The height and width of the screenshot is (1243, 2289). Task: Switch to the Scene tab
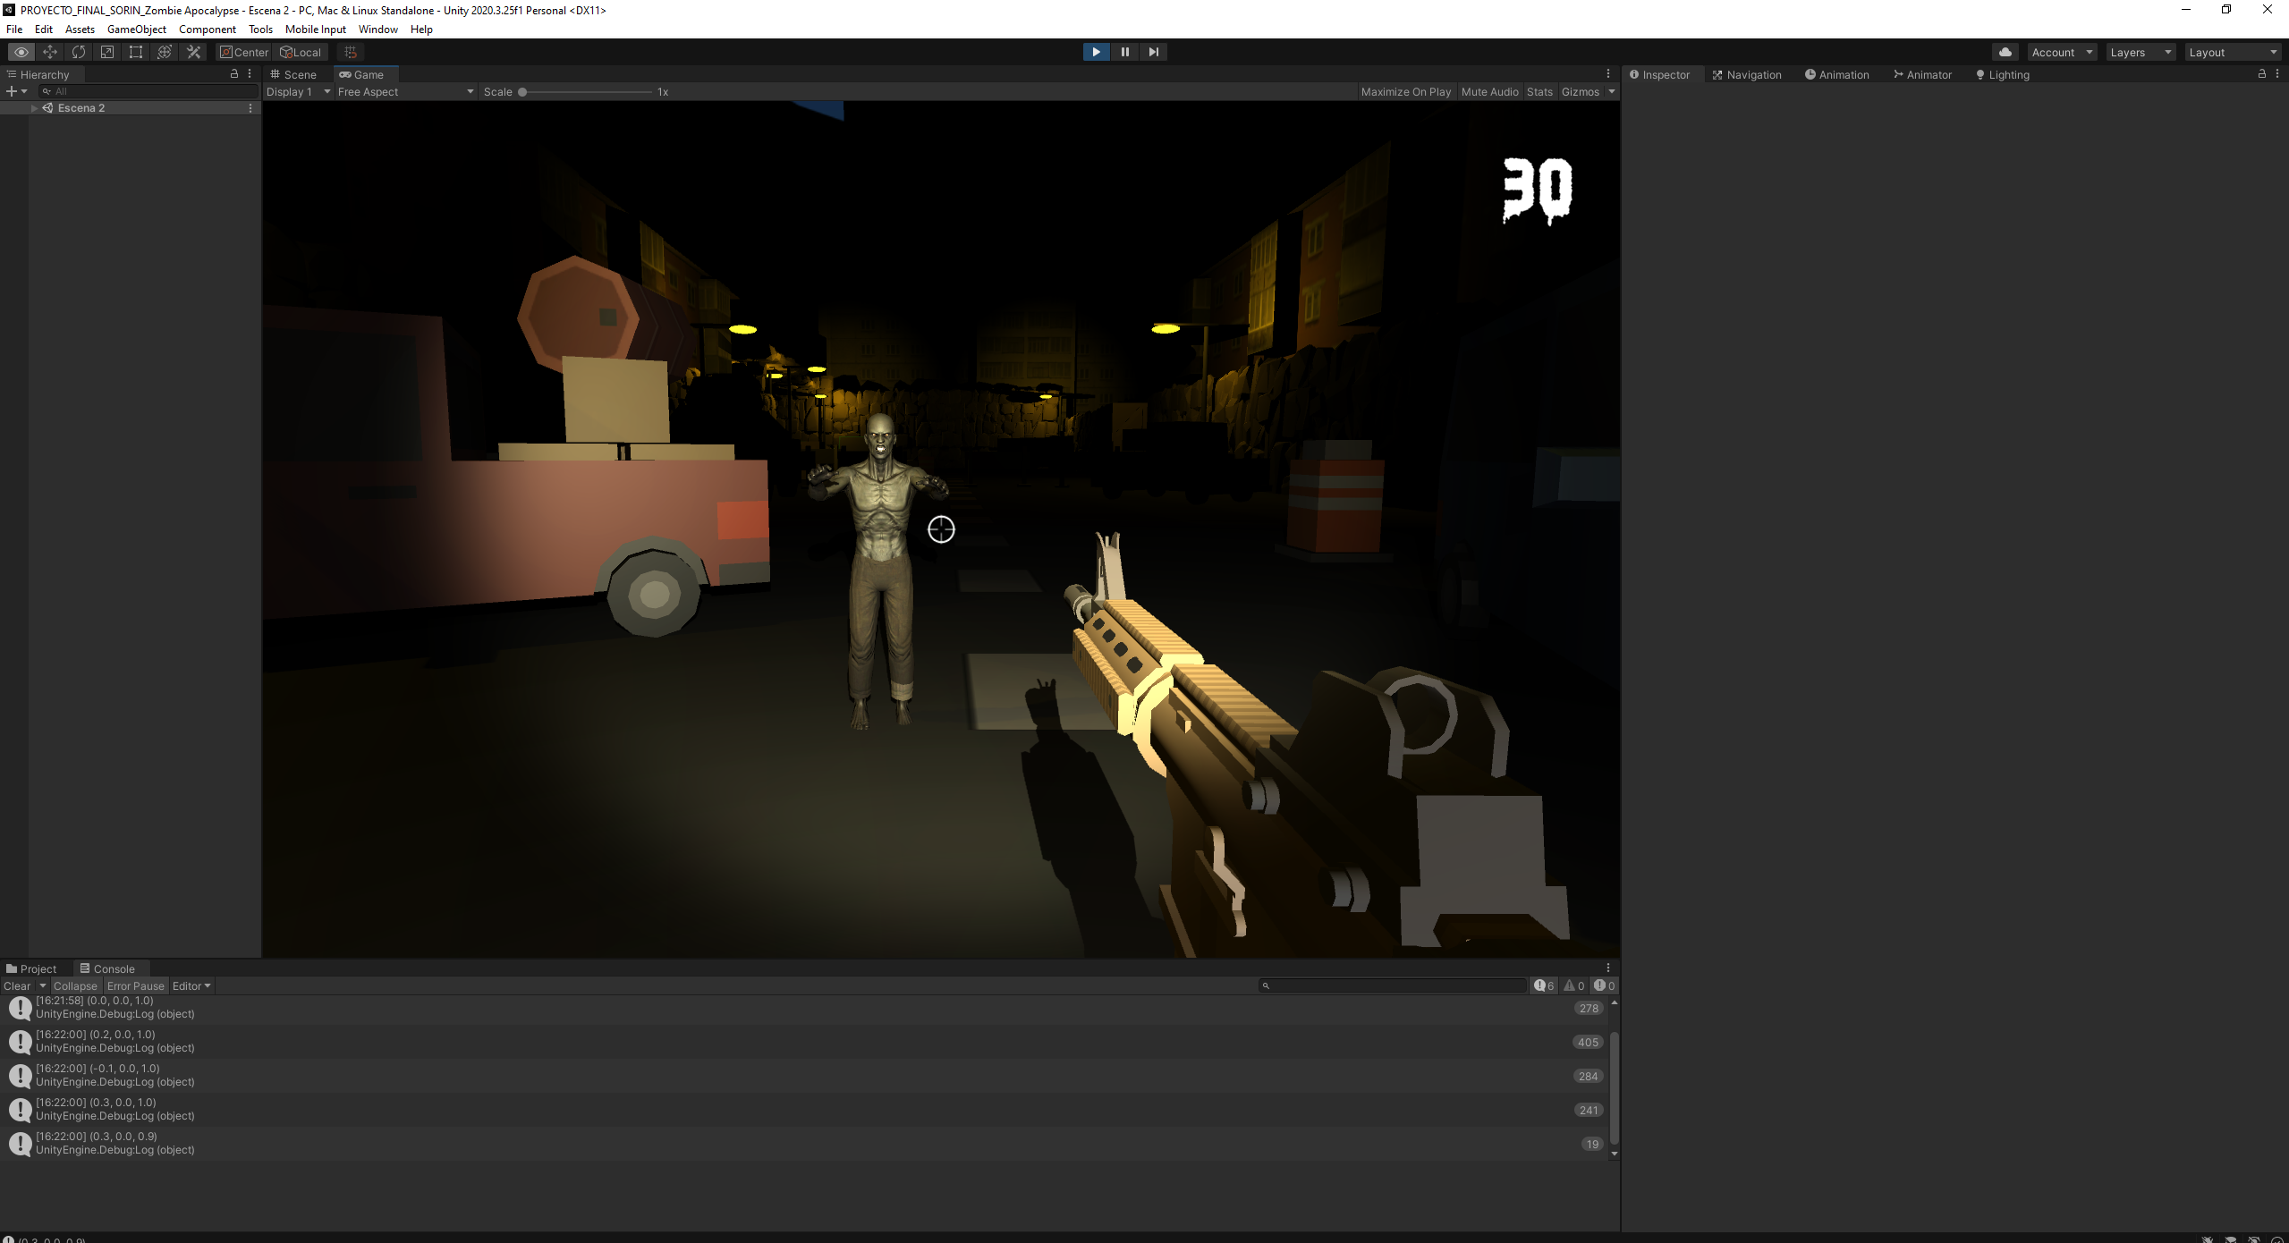(293, 74)
